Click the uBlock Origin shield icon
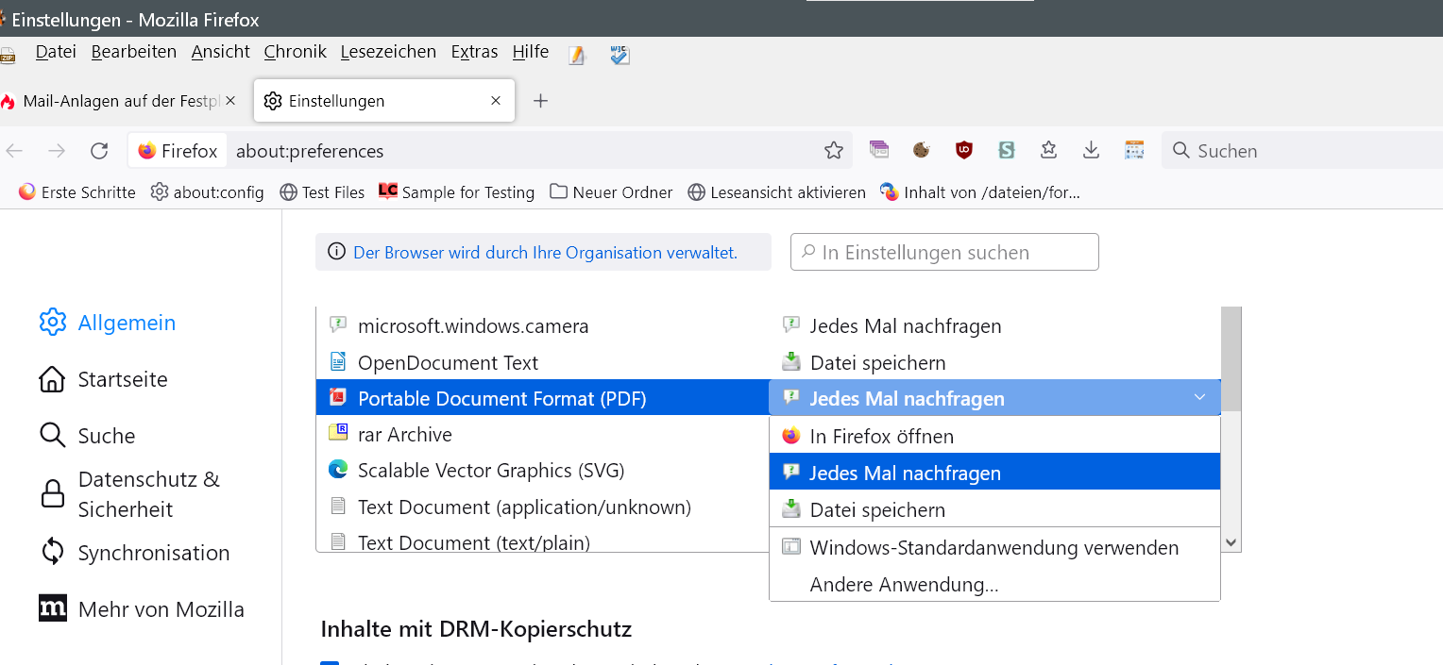The width and height of the screenshot is (1443, 665). point(963,150)
